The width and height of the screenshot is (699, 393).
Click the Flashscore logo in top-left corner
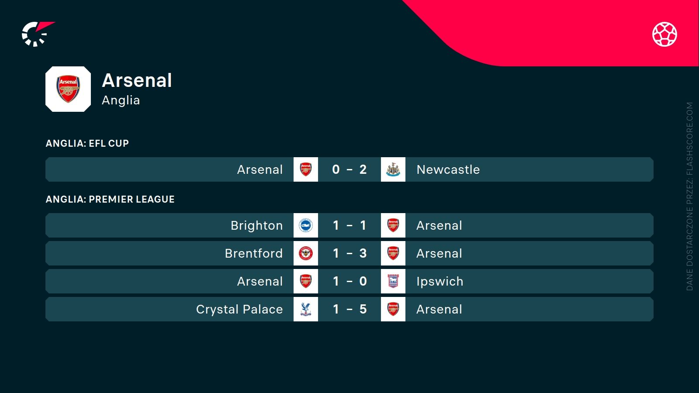pos(37,34)
